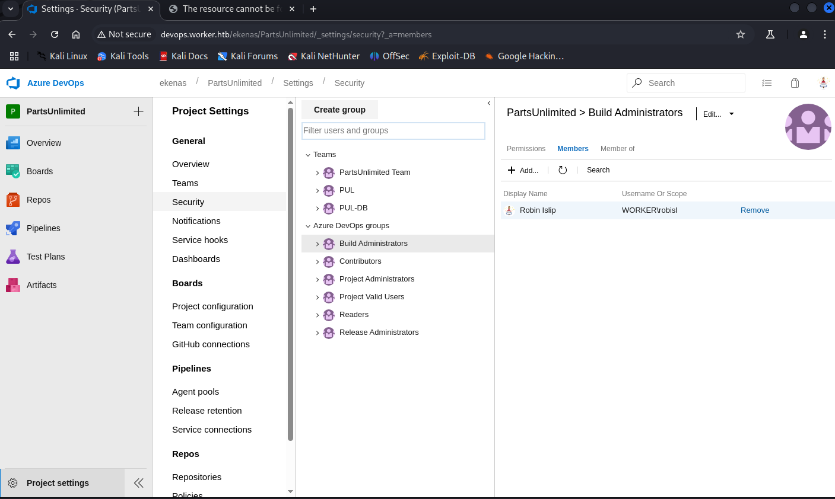Add a member with the Add button
835x499 pixels.
click(523, 170)
